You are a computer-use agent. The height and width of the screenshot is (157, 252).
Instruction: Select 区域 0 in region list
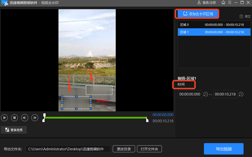point(214,24)
